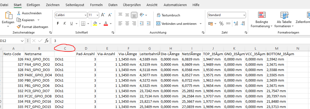The width and height of the screenshot is (310, 109).
Task: Click the Ausschneiden scissors icon
Action: pyautogui.click(x=19, y=13)
